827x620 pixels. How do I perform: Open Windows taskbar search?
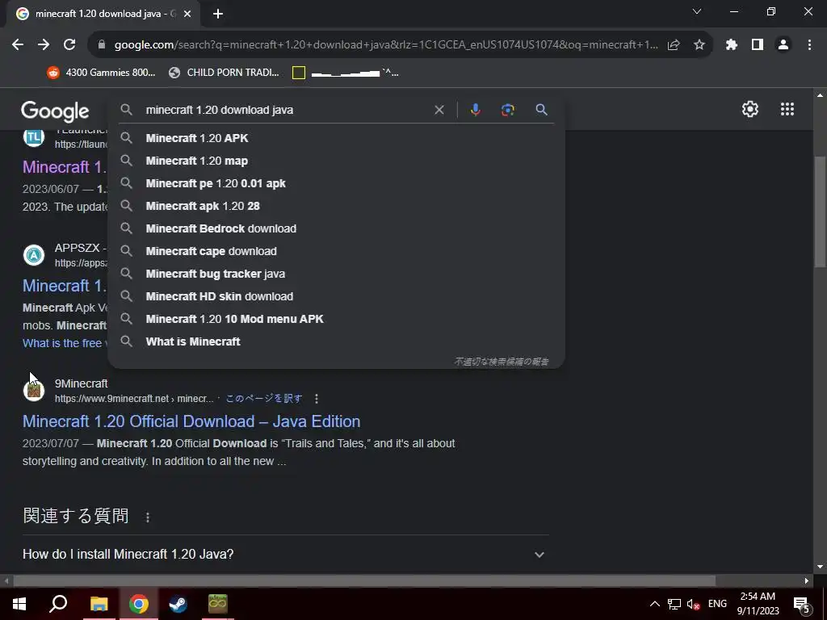(x=58, y=604)
